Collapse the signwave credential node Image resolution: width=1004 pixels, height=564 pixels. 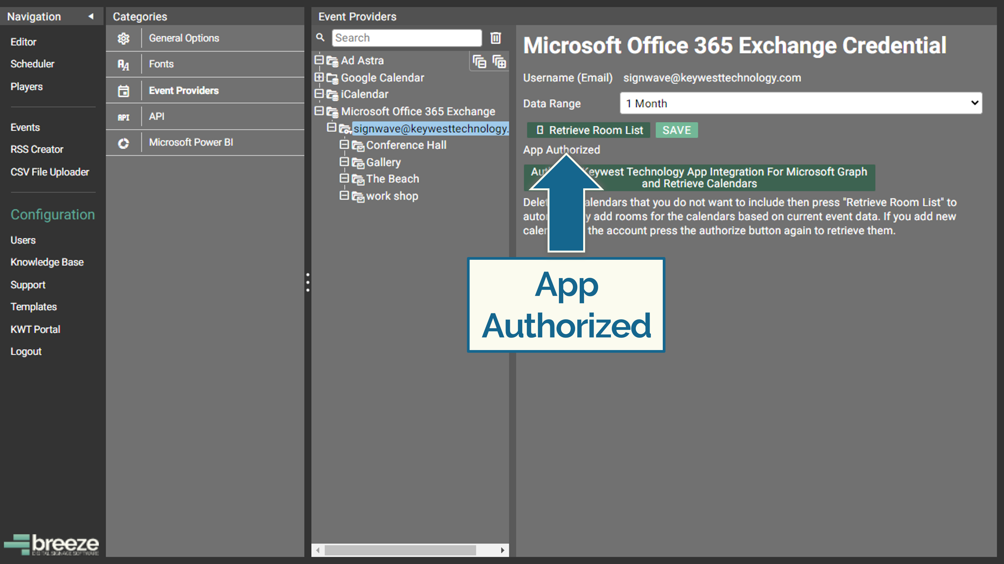click(332, 127)
